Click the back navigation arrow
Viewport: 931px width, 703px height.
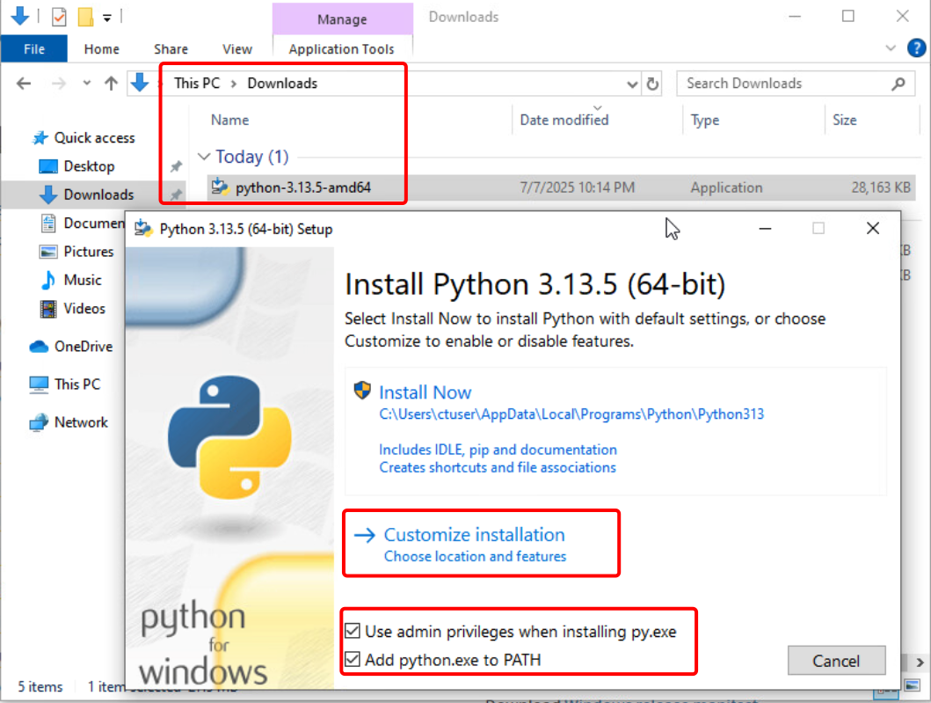click(x=24, y=83)
